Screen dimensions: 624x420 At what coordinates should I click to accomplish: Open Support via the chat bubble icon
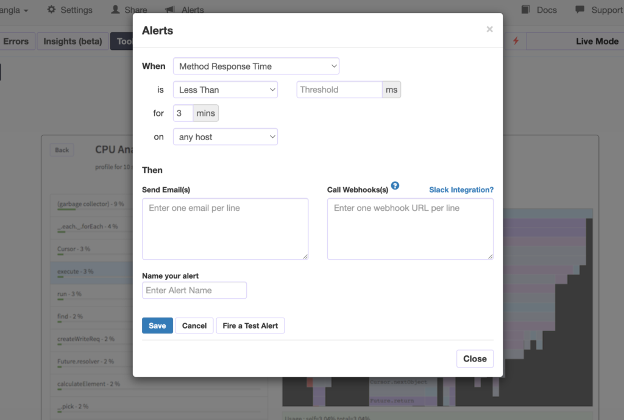point(580,10)
